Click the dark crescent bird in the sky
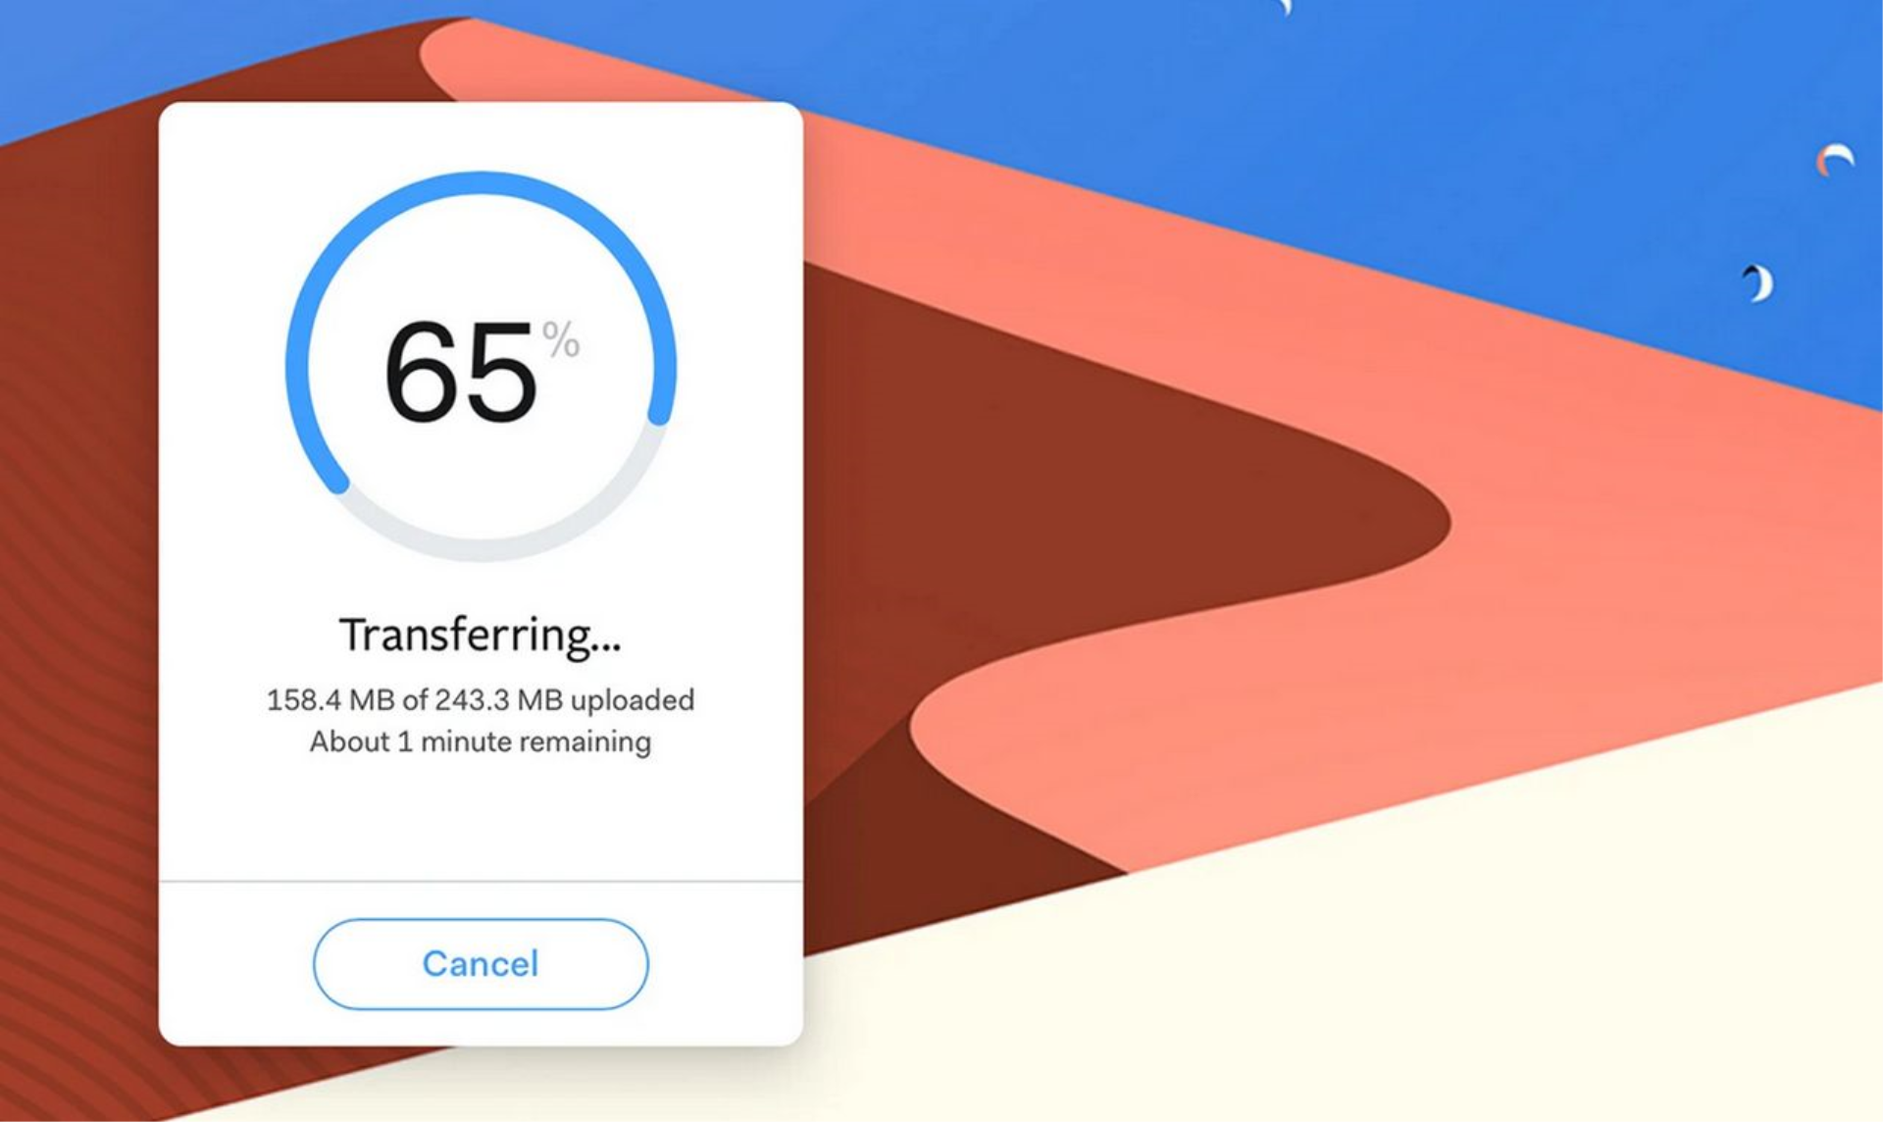Screen dimensions: 1883x1122 (x=1759, y=282)
